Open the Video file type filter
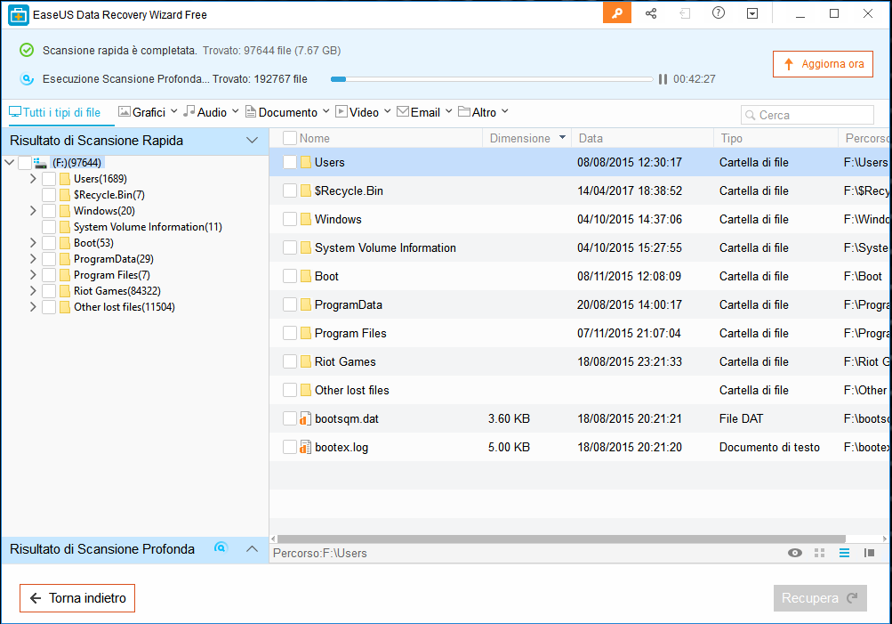 [x=363, y=112]
